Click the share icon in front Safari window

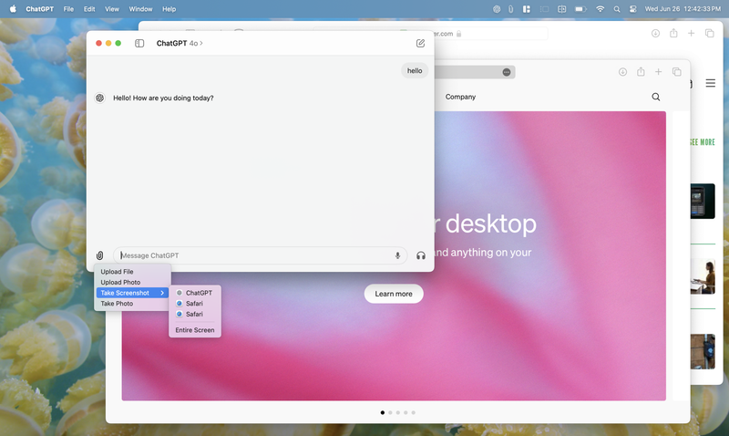point(641,72)
